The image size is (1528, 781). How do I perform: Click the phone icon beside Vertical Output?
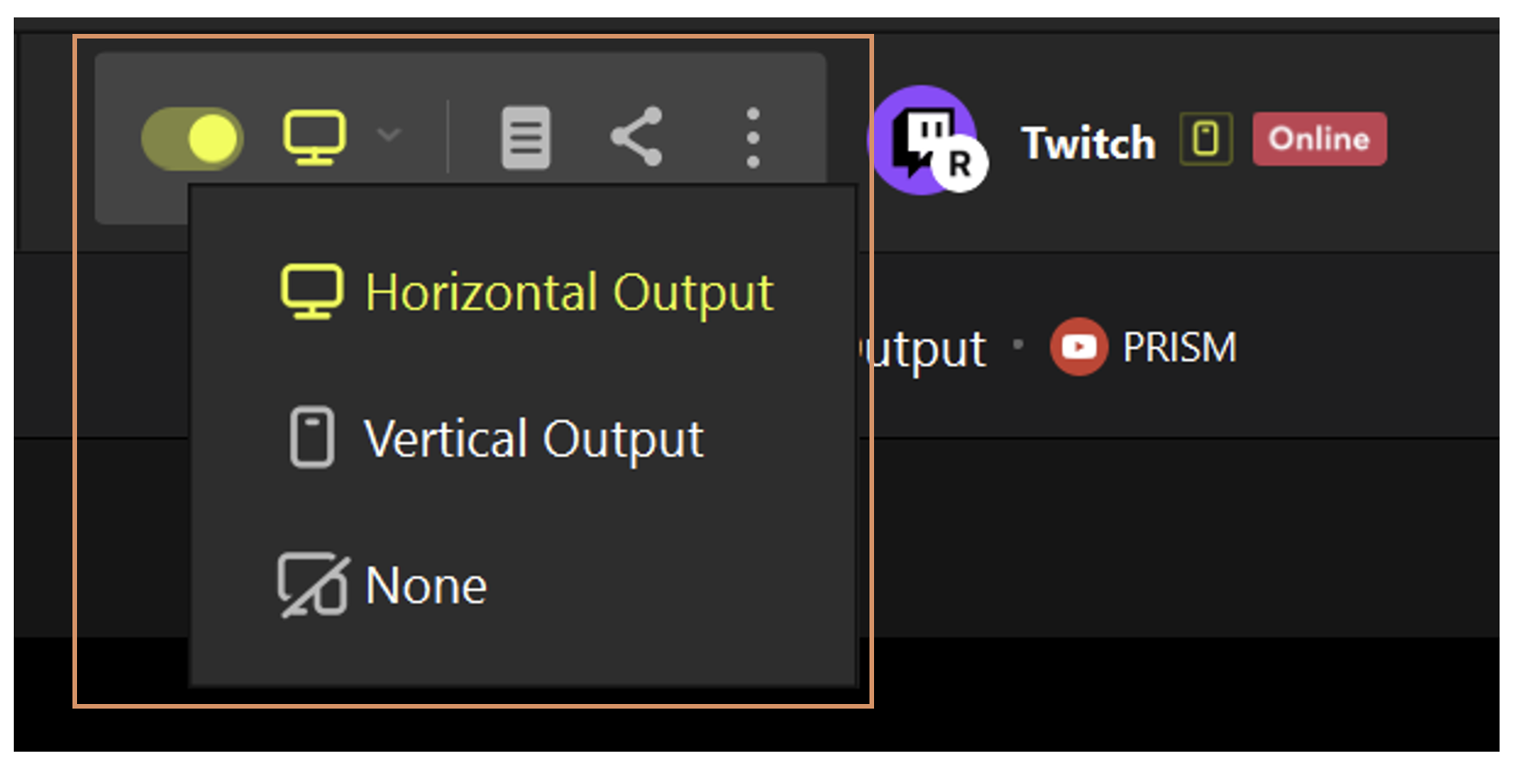click(312, 437)
